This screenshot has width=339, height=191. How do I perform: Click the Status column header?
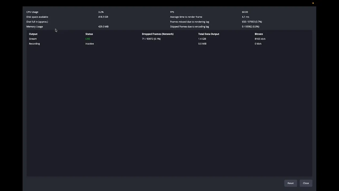coord(89,34)
